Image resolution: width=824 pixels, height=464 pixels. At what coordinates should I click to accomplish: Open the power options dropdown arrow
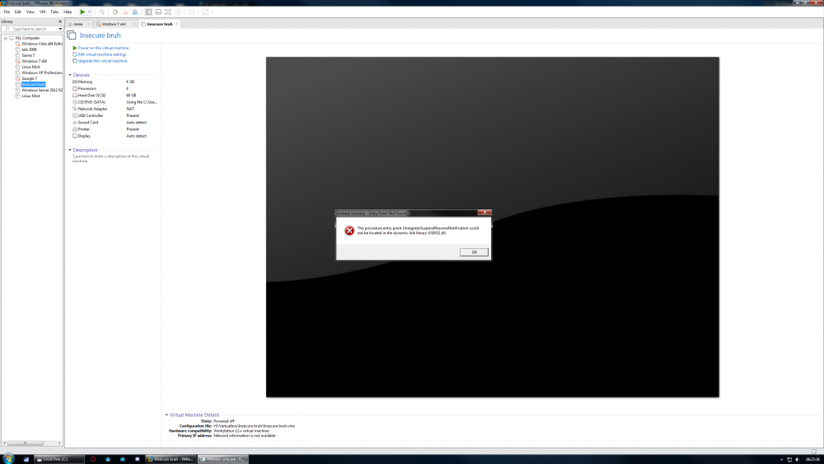[x=89, y=12]
